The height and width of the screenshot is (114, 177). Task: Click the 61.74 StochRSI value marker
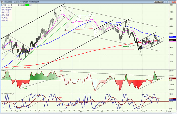(x=172, y=100)
